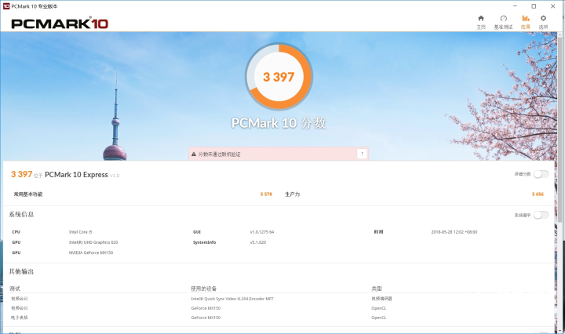
Task: Click the 测试 column header
Action: 15,289
